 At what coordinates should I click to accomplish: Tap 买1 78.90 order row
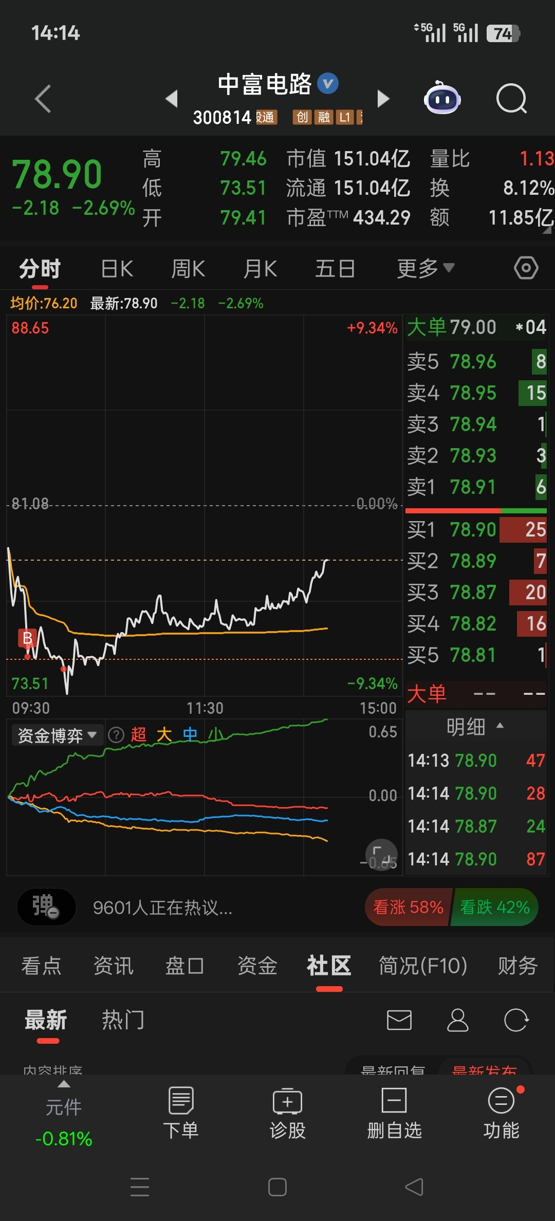[476, 529]
